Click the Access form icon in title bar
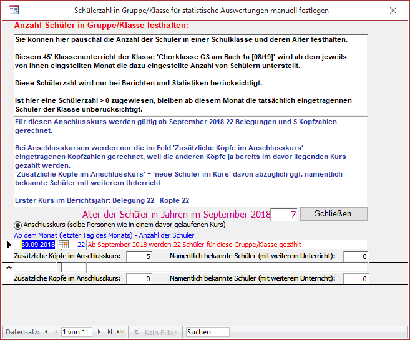Screen dimensions: 410x340 tap(12, 10)
